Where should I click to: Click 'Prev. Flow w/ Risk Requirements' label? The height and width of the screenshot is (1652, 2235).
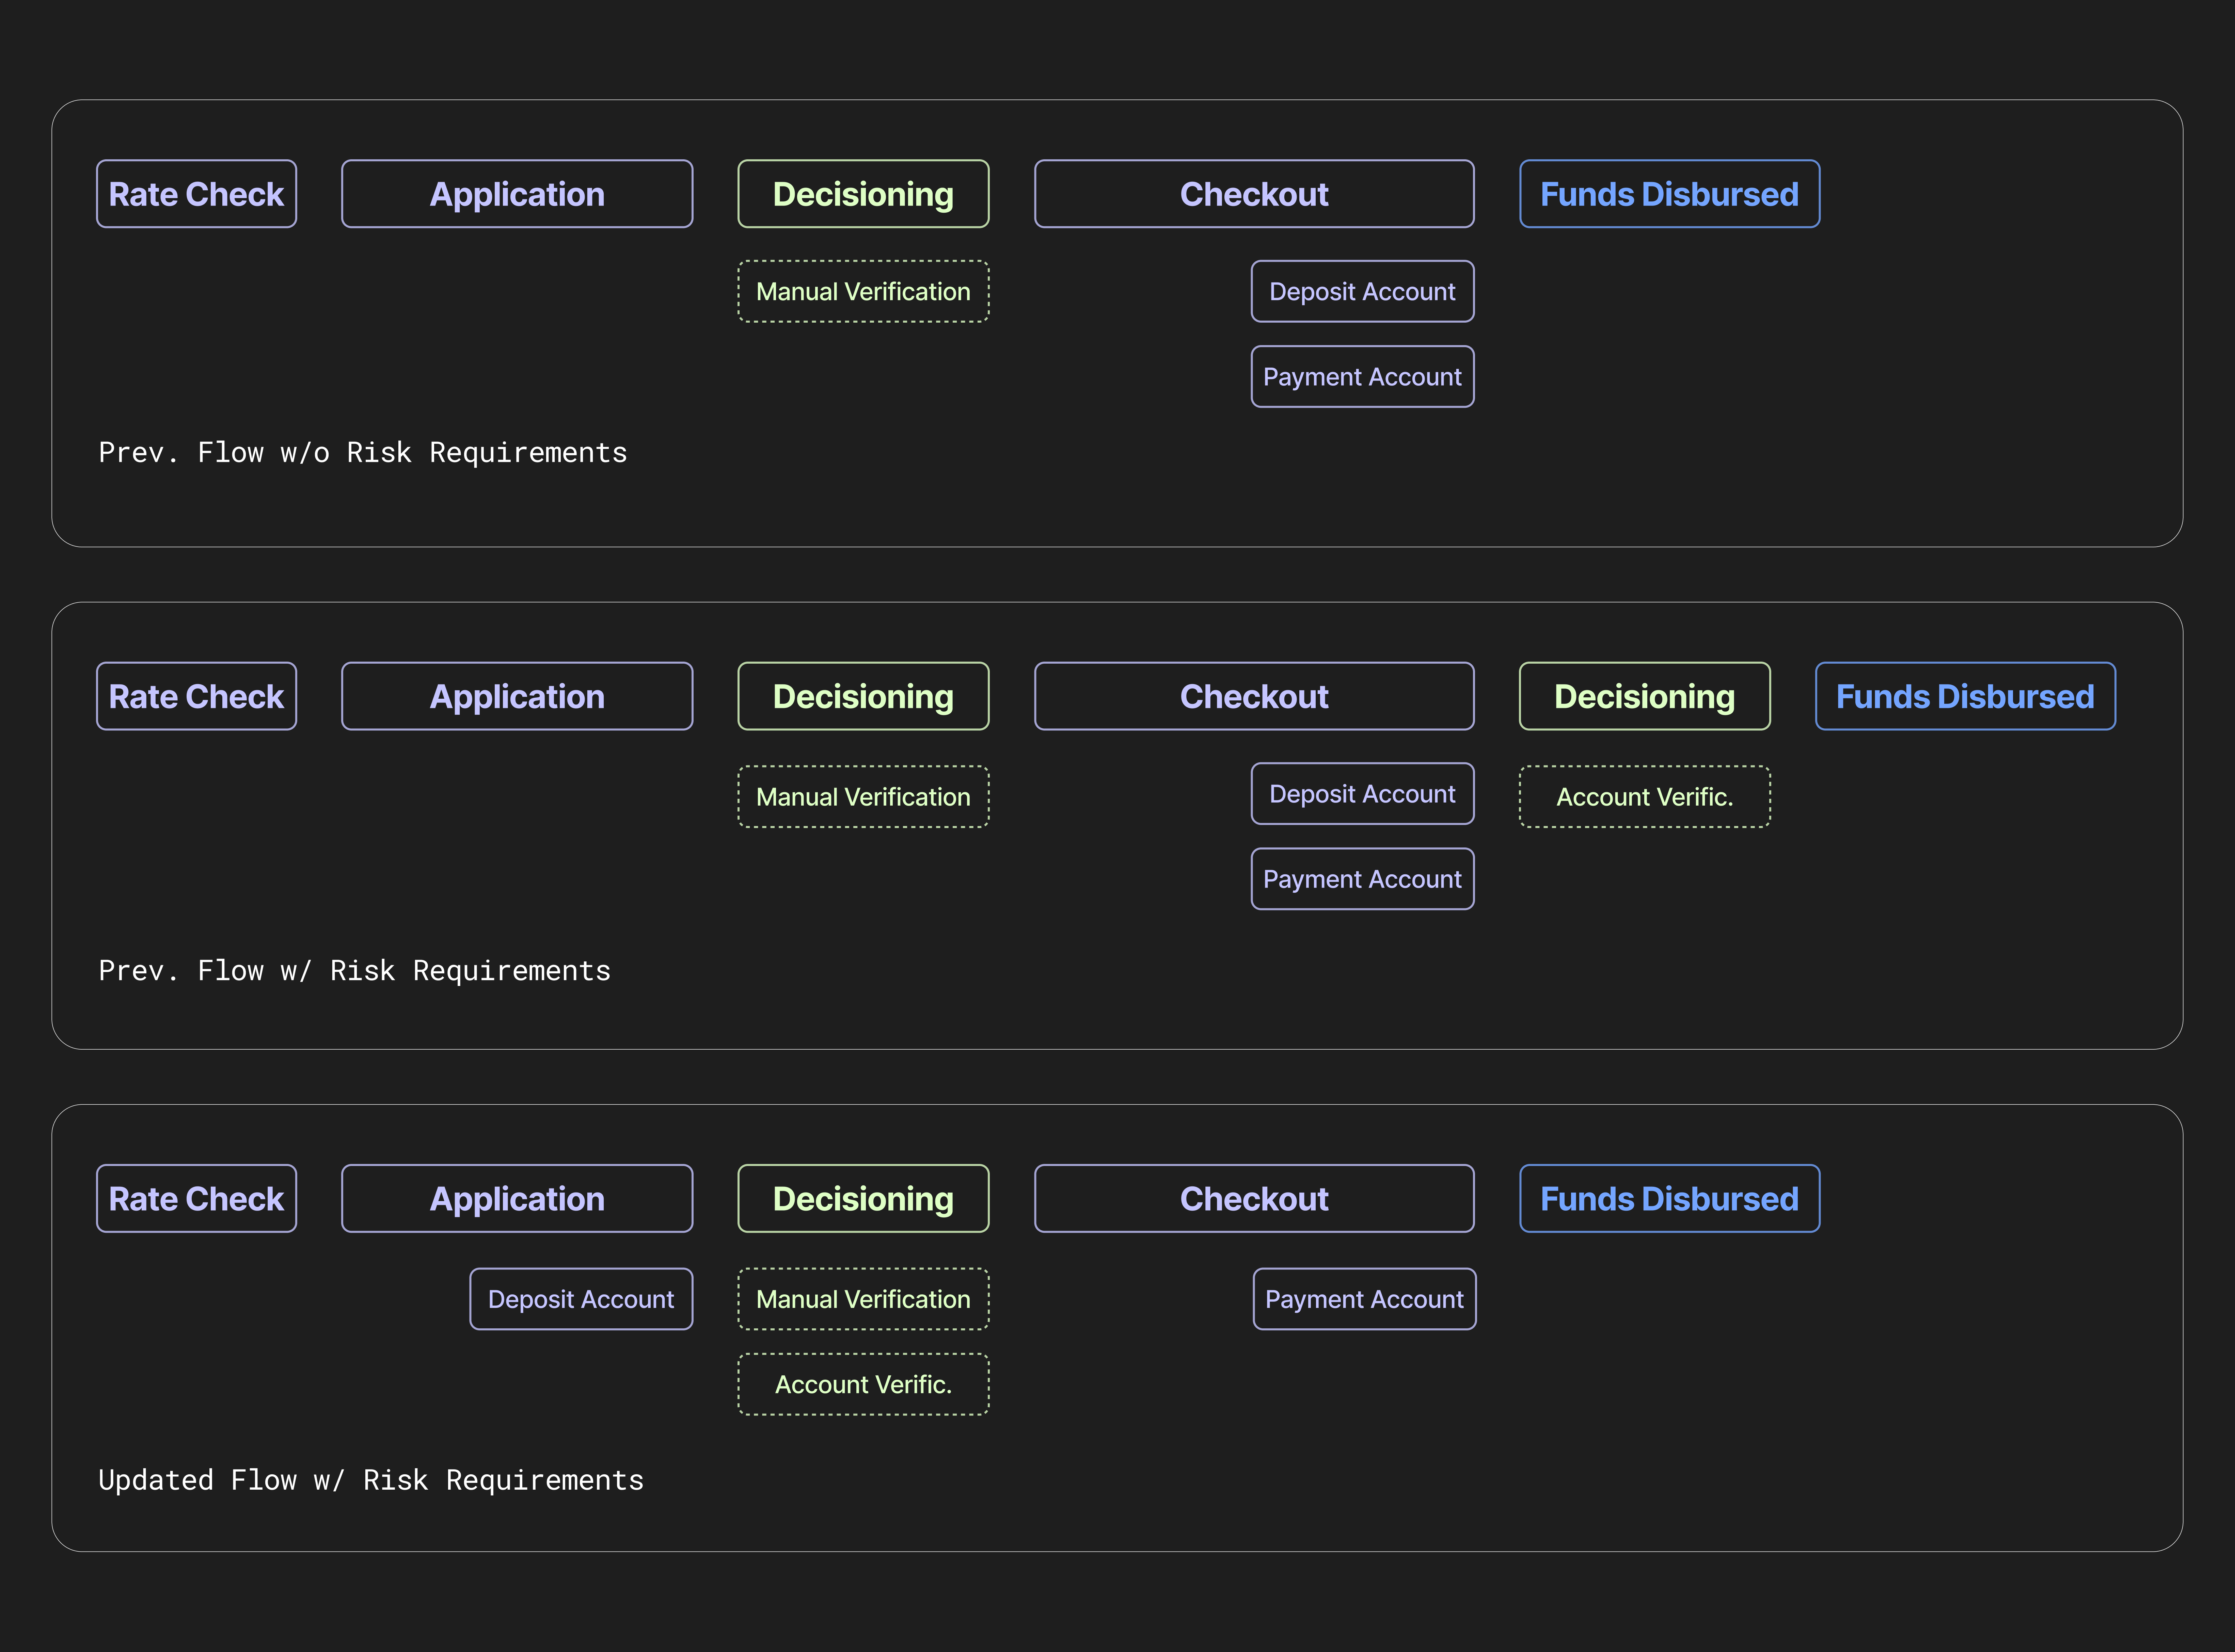[354, 971]
